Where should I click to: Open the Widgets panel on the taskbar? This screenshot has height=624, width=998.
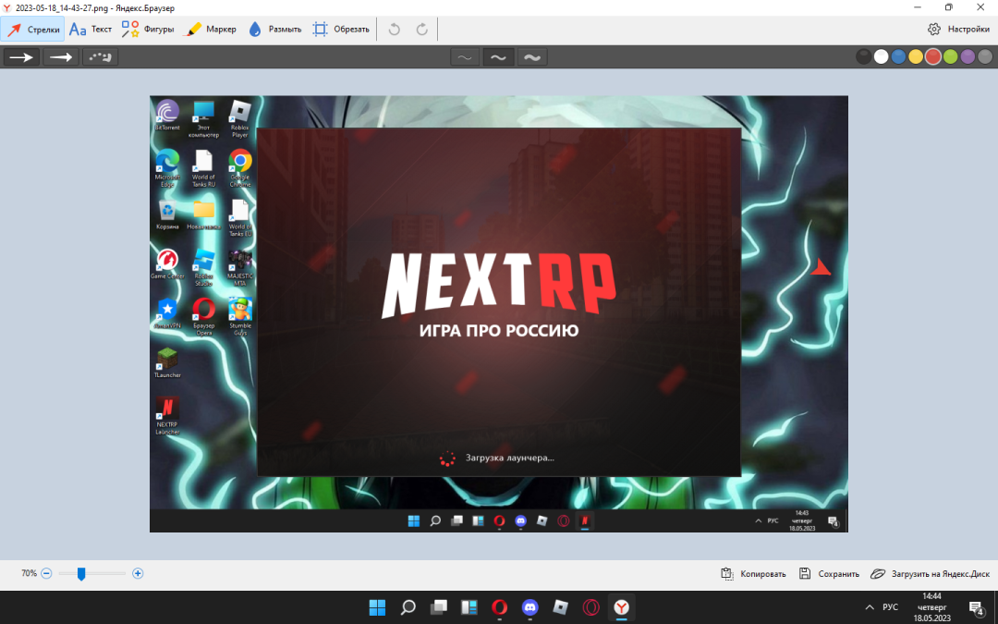pyautogui.click(x=469, y=607)
